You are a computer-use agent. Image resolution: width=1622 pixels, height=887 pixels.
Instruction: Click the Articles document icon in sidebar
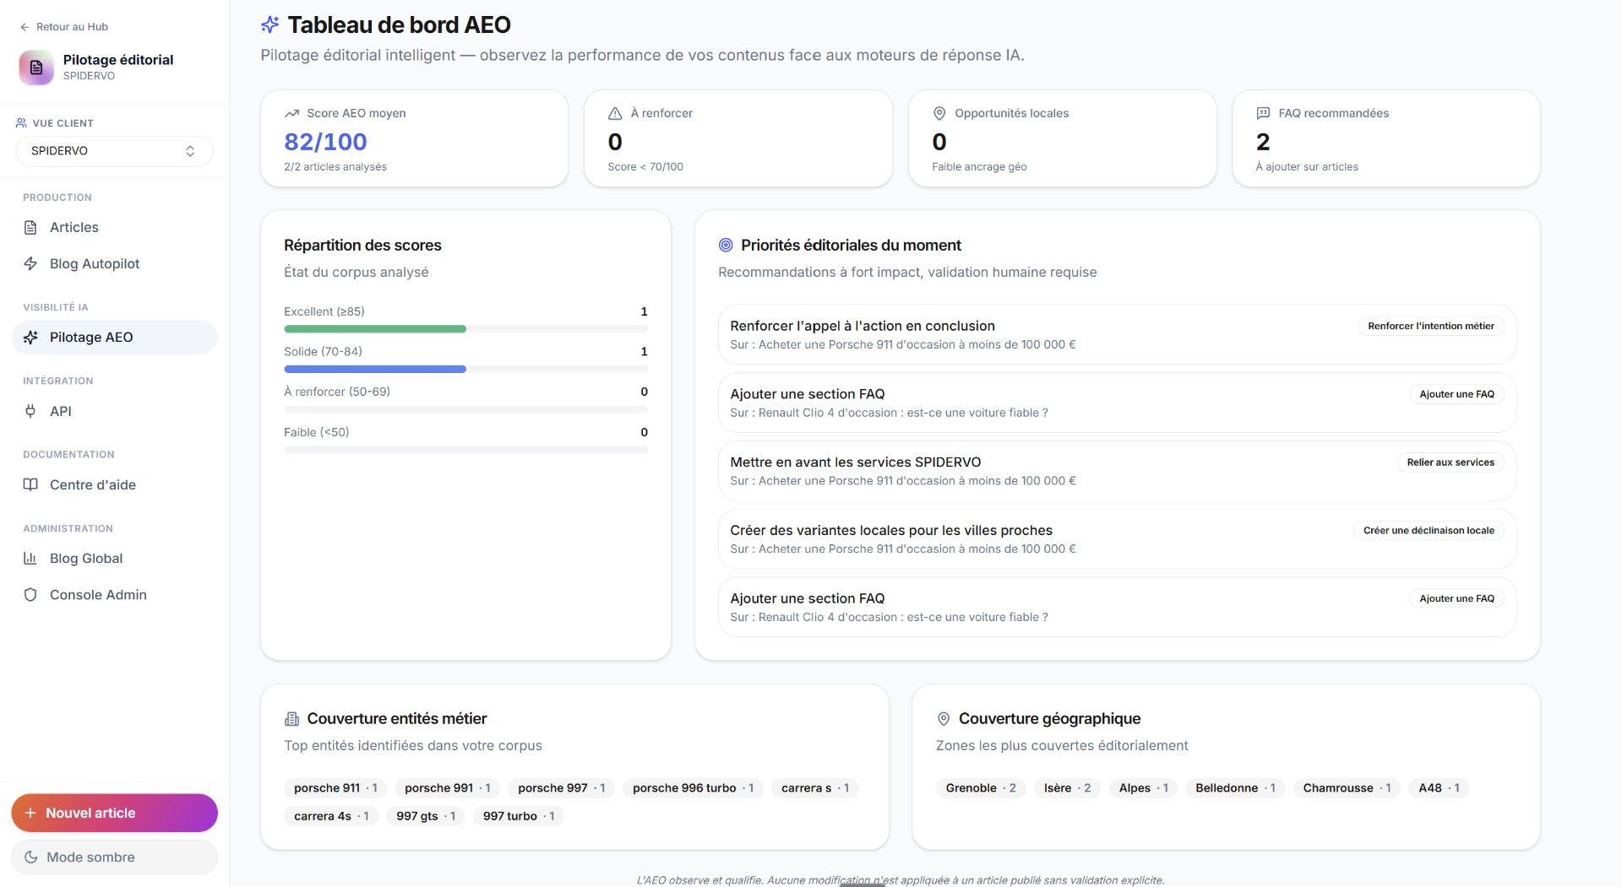pyautogui.click(x=30, y=227)
